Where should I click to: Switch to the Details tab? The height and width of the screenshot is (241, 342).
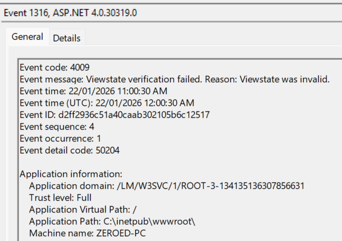pos(66,38)
